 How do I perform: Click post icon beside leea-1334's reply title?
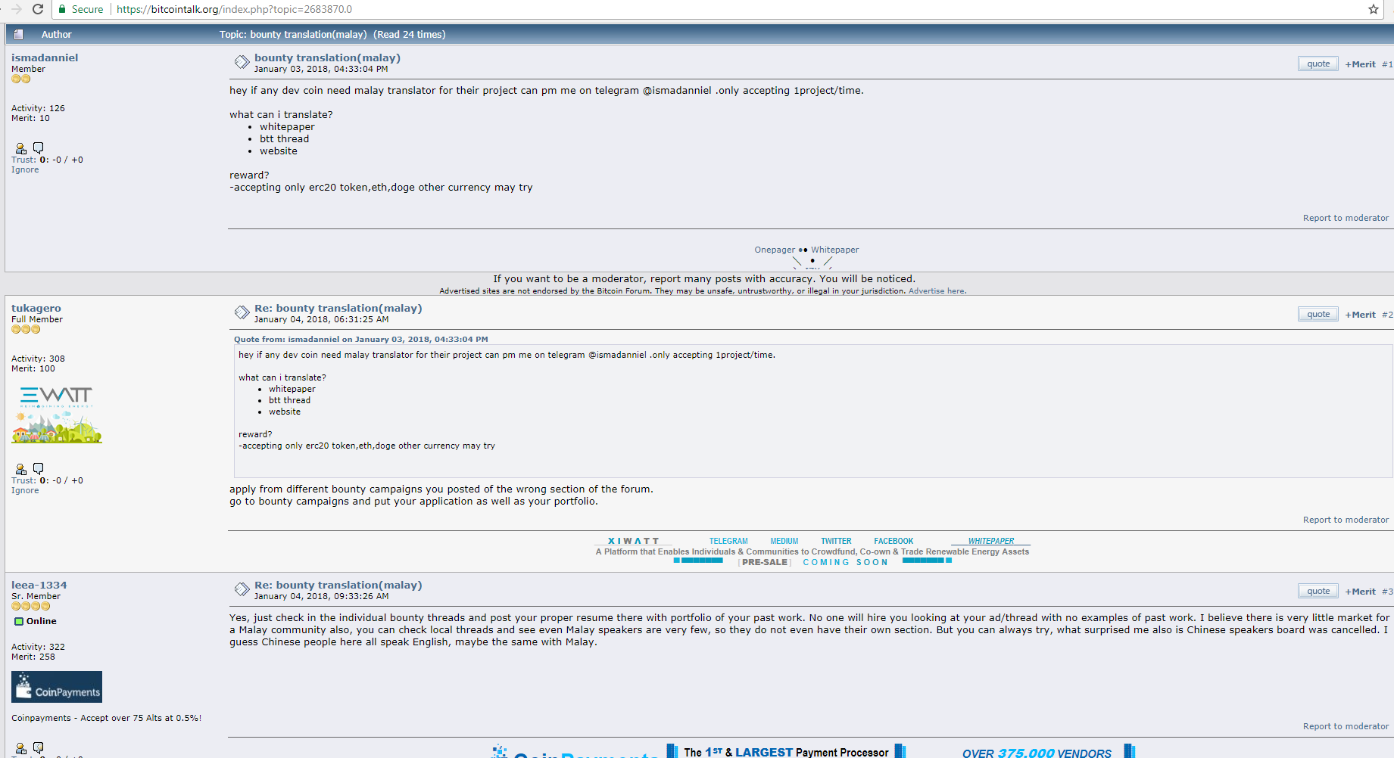tap(242, 589)
